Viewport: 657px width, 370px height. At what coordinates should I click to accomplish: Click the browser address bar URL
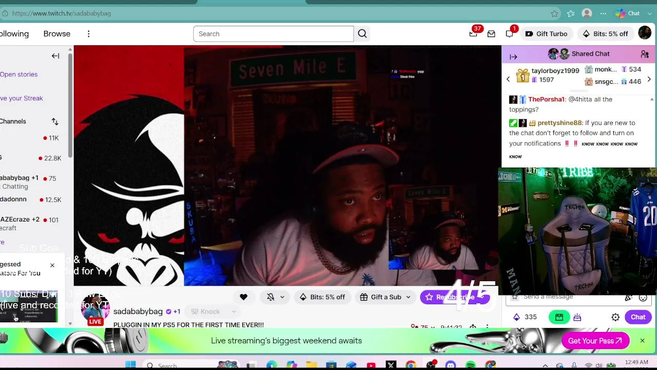[62, 13]
